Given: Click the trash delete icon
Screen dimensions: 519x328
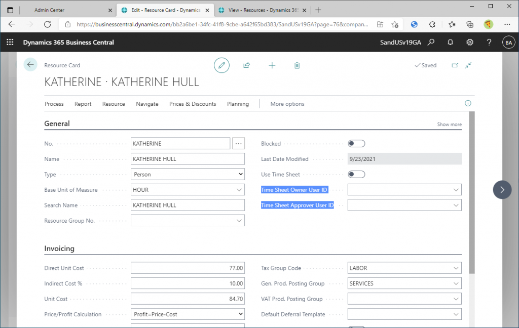Looking at the screenshot, I should pyautogui.click(x=297, y=65).
